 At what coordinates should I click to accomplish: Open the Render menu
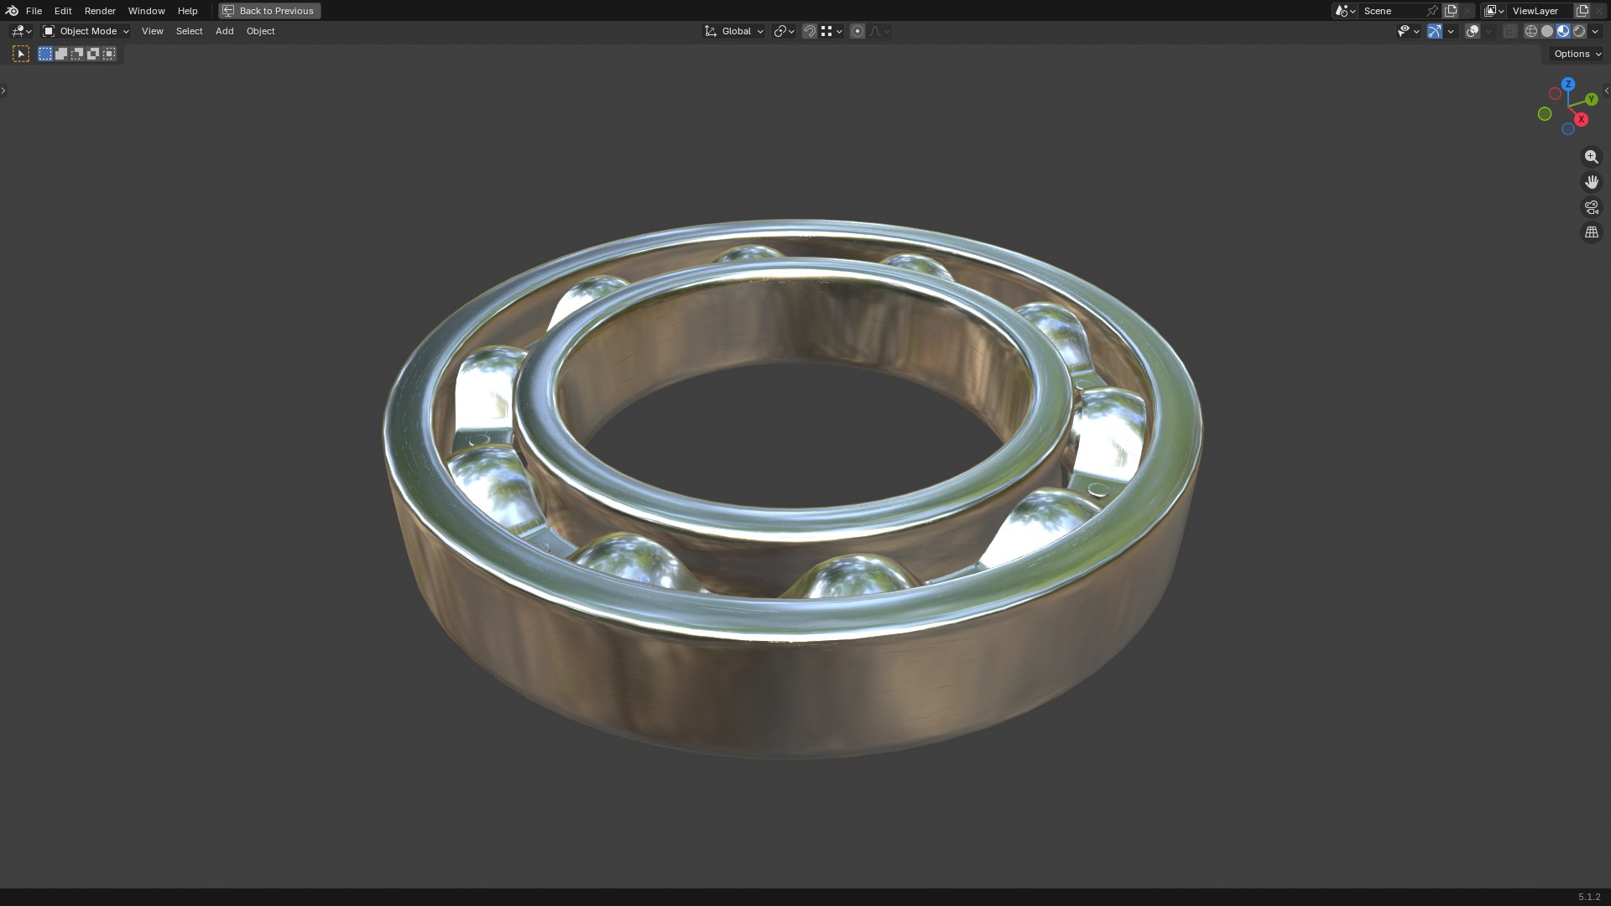[x=100, y=11]
